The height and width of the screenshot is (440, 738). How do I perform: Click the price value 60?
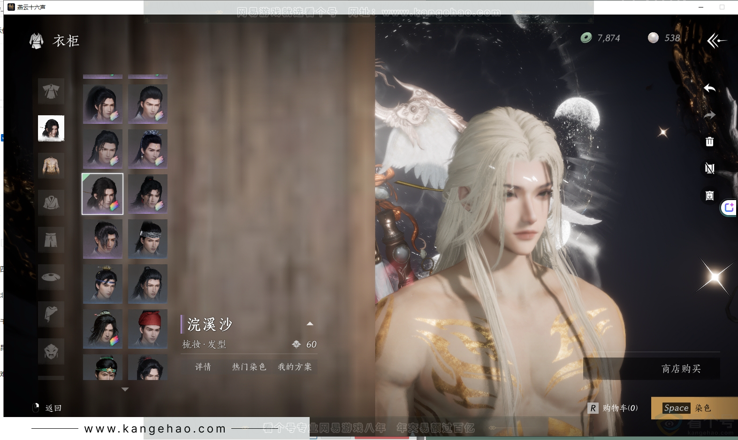coord(312,344)
